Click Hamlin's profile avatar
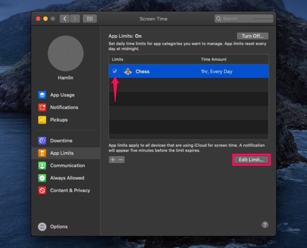Viewport: 307px width, 248px height. (65, 53)
